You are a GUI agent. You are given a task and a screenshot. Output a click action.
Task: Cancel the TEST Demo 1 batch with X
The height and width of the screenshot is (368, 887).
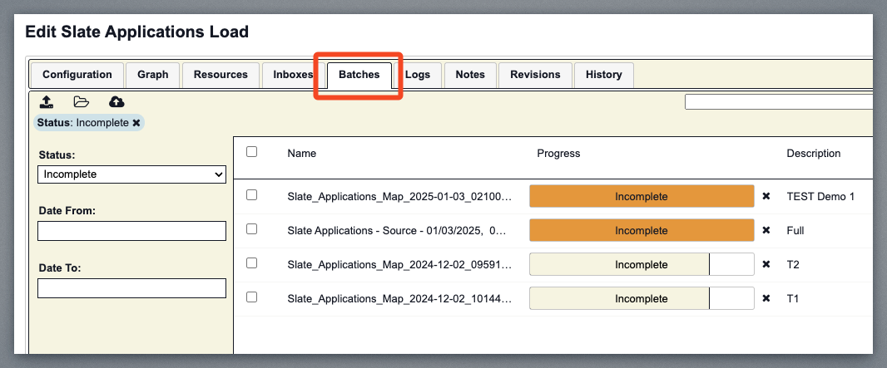point(766,197)
